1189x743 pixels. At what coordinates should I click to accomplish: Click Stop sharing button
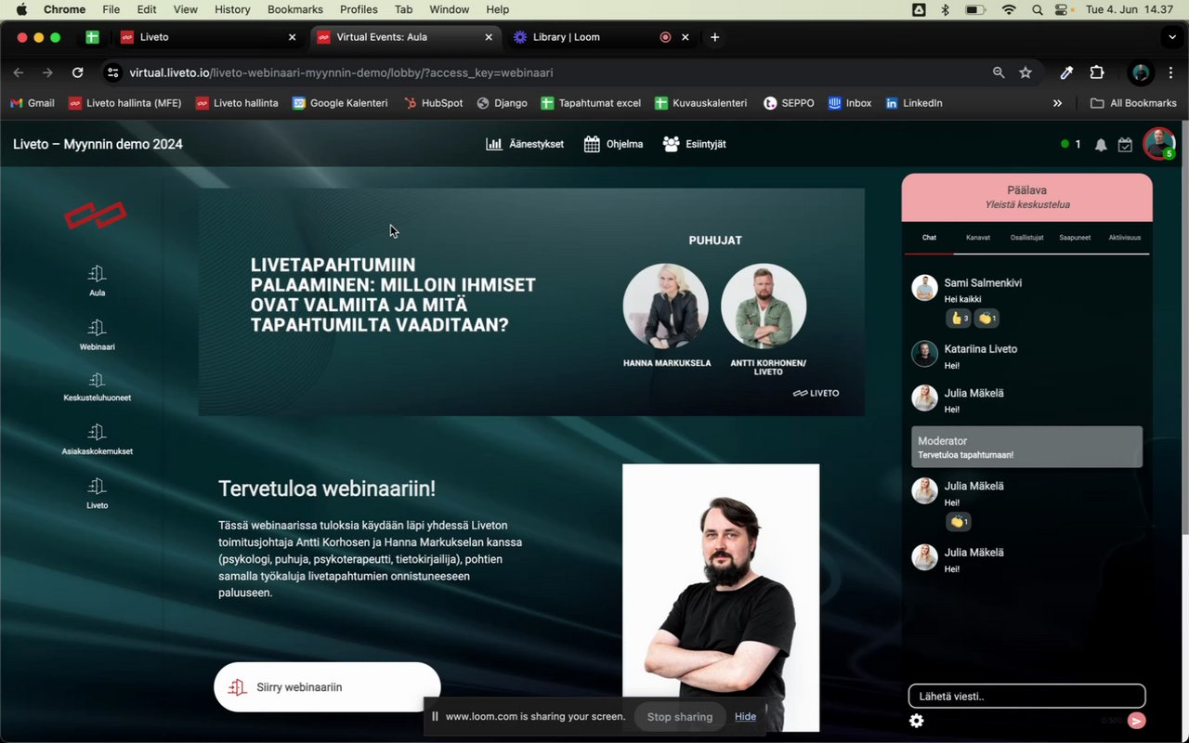click(x=680, y=716)
